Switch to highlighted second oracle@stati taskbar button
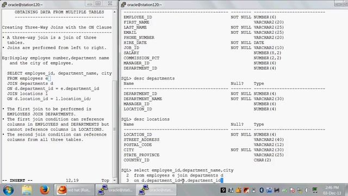 pos(157,190)
